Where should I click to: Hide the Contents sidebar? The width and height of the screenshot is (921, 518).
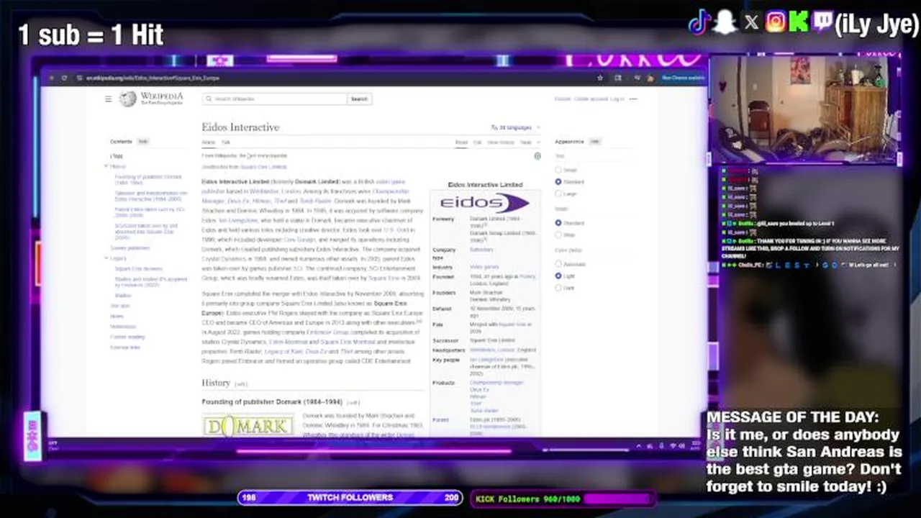click(143, 142)
